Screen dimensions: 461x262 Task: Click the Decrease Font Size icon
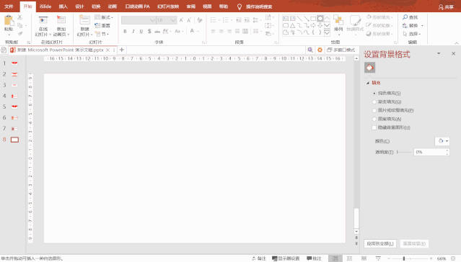point(189,20)
